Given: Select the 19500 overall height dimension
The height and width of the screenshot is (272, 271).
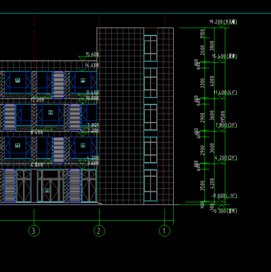Looking at the screenshot, I should pos(223,117).
